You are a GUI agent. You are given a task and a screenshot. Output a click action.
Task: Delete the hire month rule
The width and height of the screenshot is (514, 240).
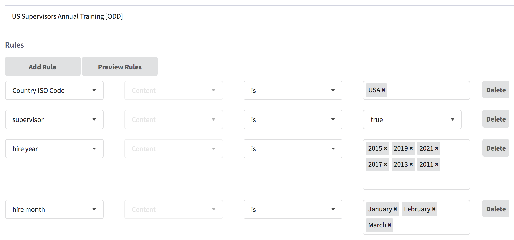[x=496, y=209]
